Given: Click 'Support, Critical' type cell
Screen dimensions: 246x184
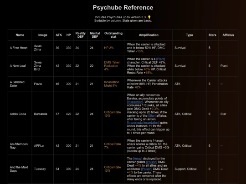Looking at the screenshot, I should click(185, 169).
